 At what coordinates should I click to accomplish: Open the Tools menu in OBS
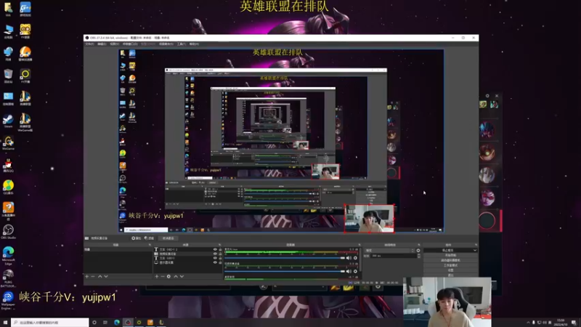(x=181, y=44)
